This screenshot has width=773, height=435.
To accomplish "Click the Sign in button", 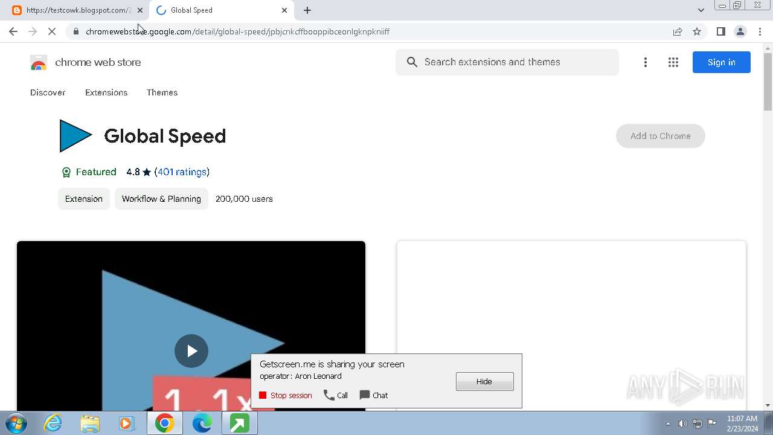I will tap(722, 62).
